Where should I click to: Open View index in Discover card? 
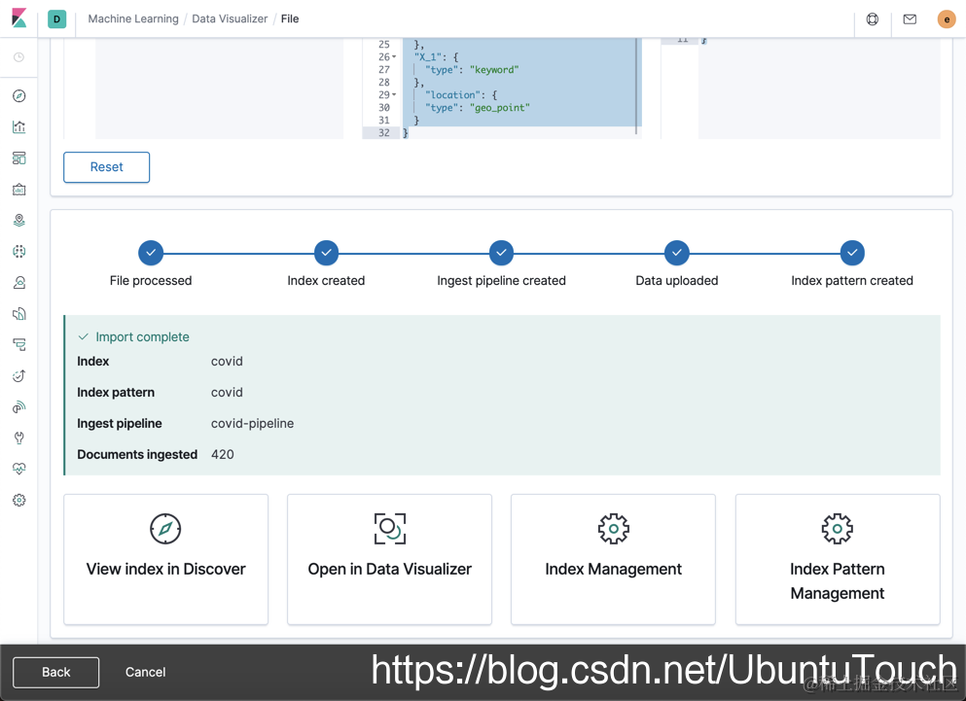pos(165,559)
